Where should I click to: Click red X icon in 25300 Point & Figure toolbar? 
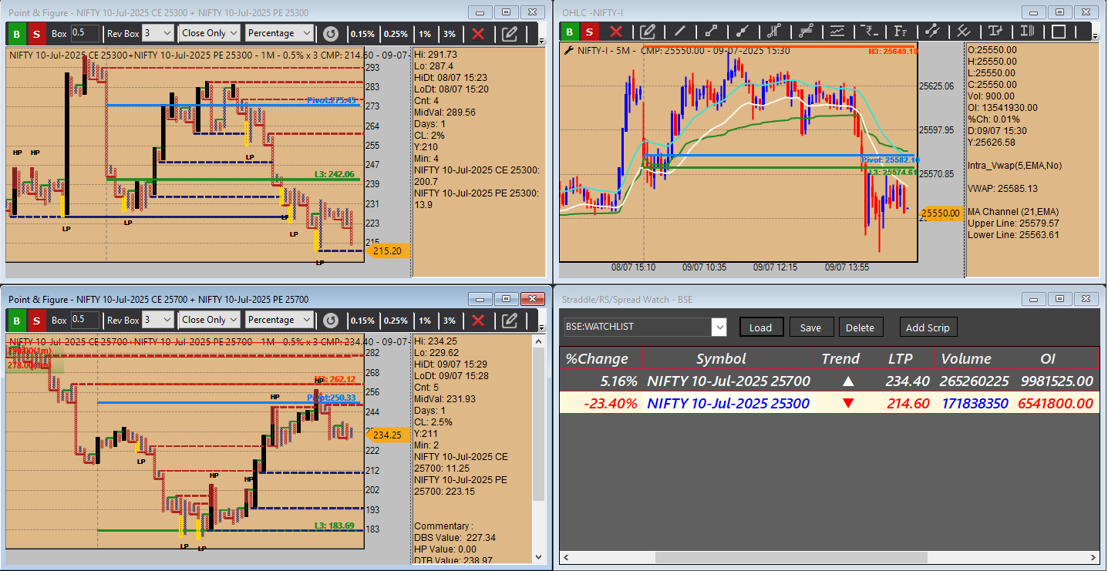(478, 34)
